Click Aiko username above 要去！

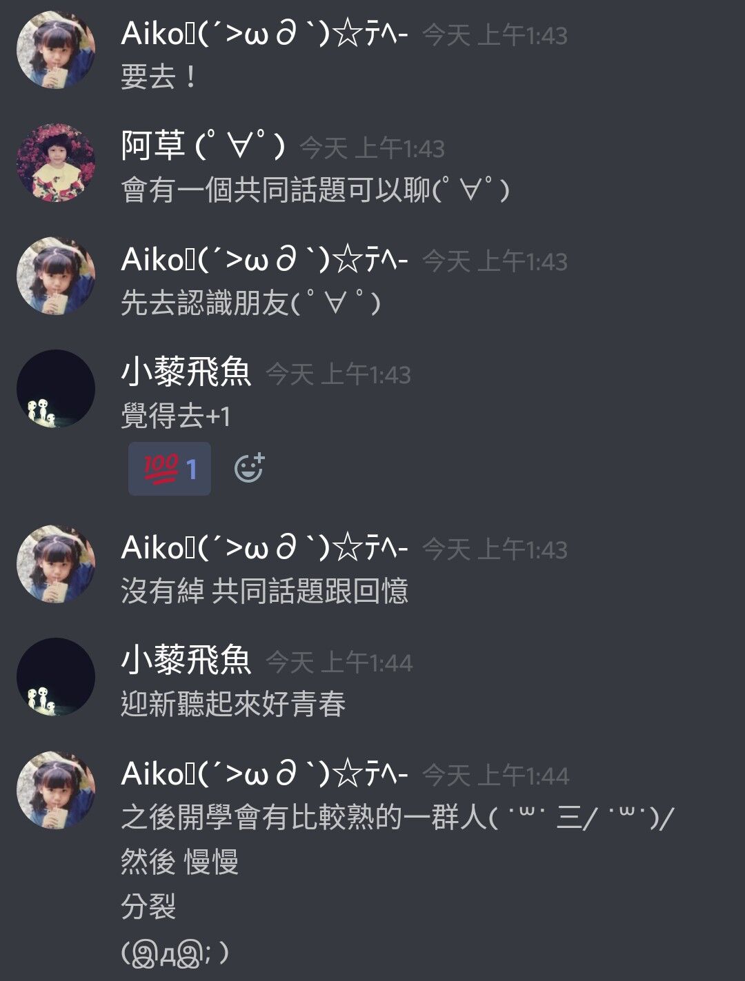click(265, 33)
